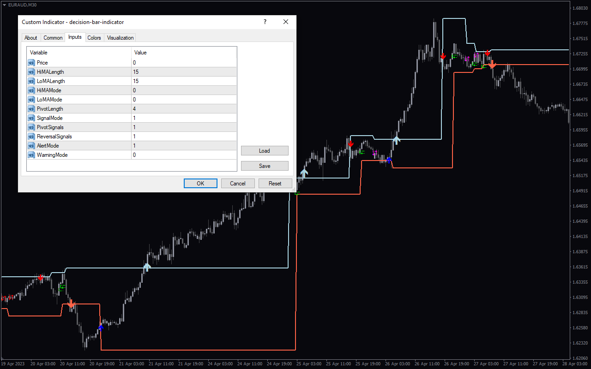This screenshot has width=591, height=369.
Task: Confirm with the OK button
Action: [200, 184]
